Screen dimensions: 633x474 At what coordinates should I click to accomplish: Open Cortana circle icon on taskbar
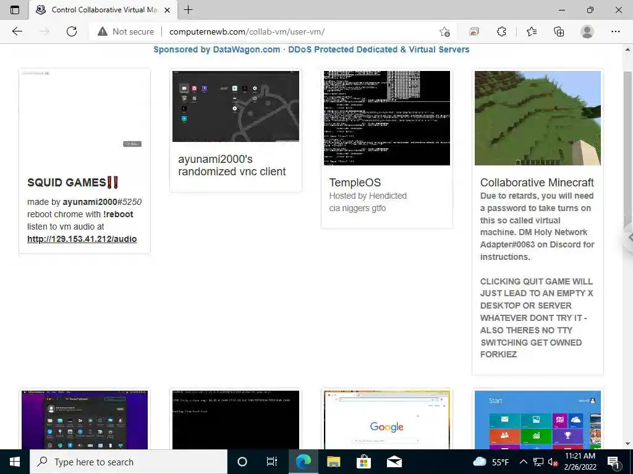[242, 462]
